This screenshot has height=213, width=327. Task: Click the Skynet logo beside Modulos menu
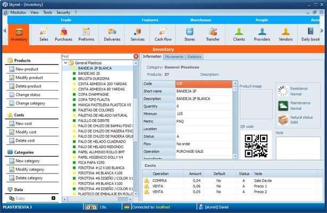(x=6, y=13)
